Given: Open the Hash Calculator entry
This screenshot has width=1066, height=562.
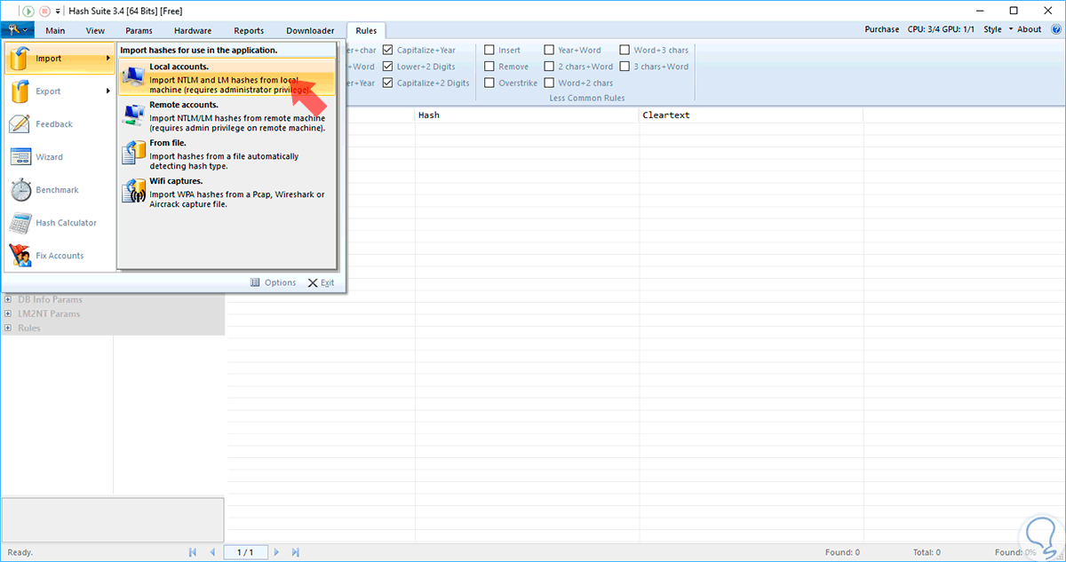Looking at the screenshot, I should point(60,223).
